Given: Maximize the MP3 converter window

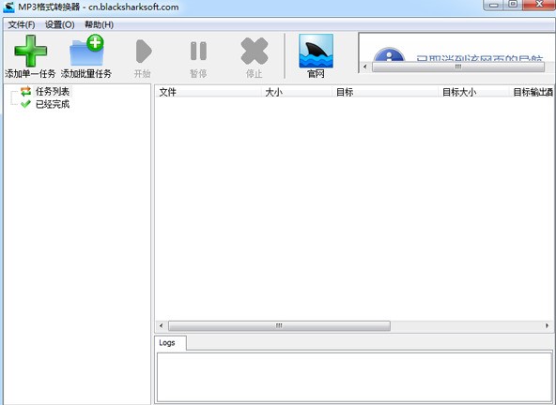Looking at the screenshot, I should [x=513, y=5].
